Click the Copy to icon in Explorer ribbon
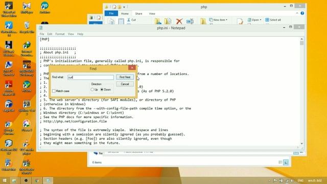The image size is (327, 184). [168, 21]
